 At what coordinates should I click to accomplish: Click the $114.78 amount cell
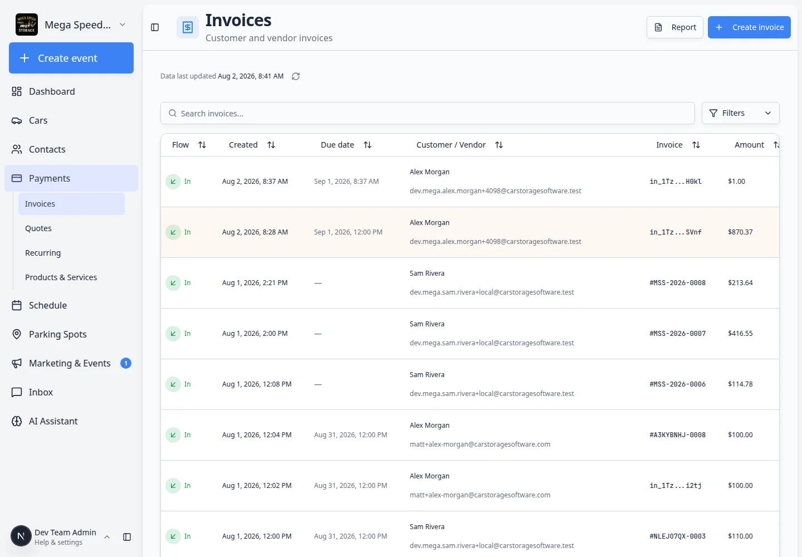(x=740, y=384)
